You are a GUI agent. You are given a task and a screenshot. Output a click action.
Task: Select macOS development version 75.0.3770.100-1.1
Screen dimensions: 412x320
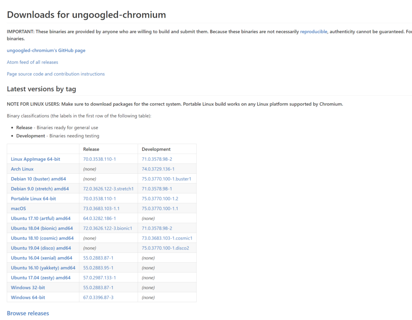coord(160,208)
